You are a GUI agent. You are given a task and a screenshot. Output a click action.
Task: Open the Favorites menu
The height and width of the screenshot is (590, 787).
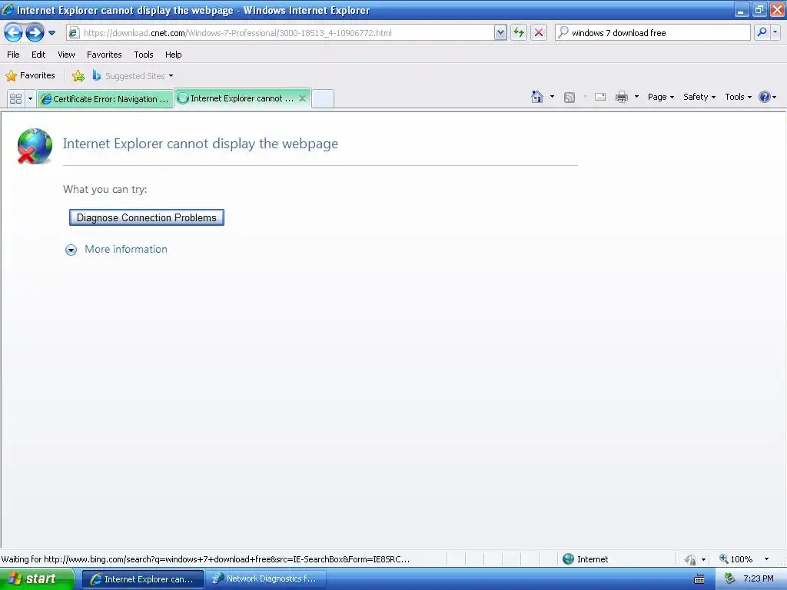[105, 55]
